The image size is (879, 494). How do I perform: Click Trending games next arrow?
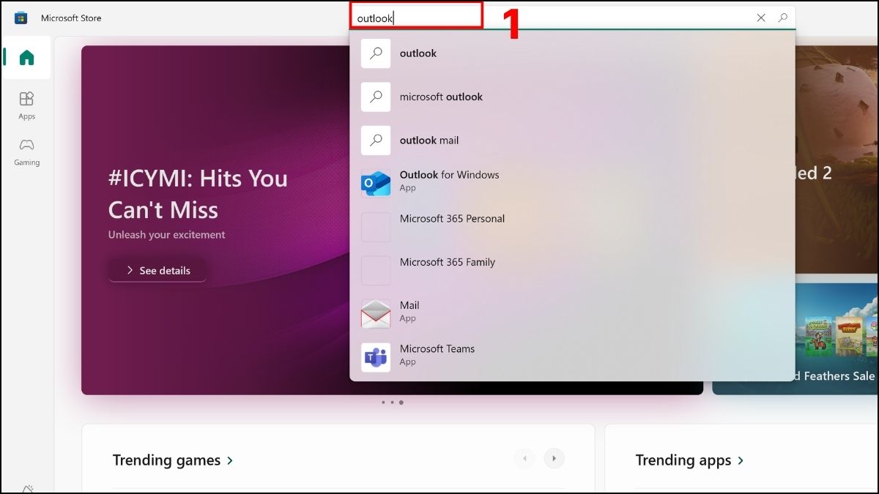555,459
